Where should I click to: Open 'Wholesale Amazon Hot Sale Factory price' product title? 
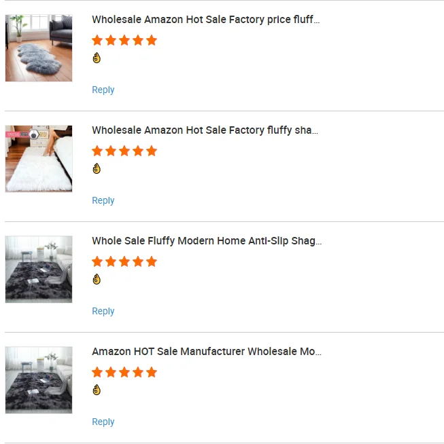click(205, 20)
